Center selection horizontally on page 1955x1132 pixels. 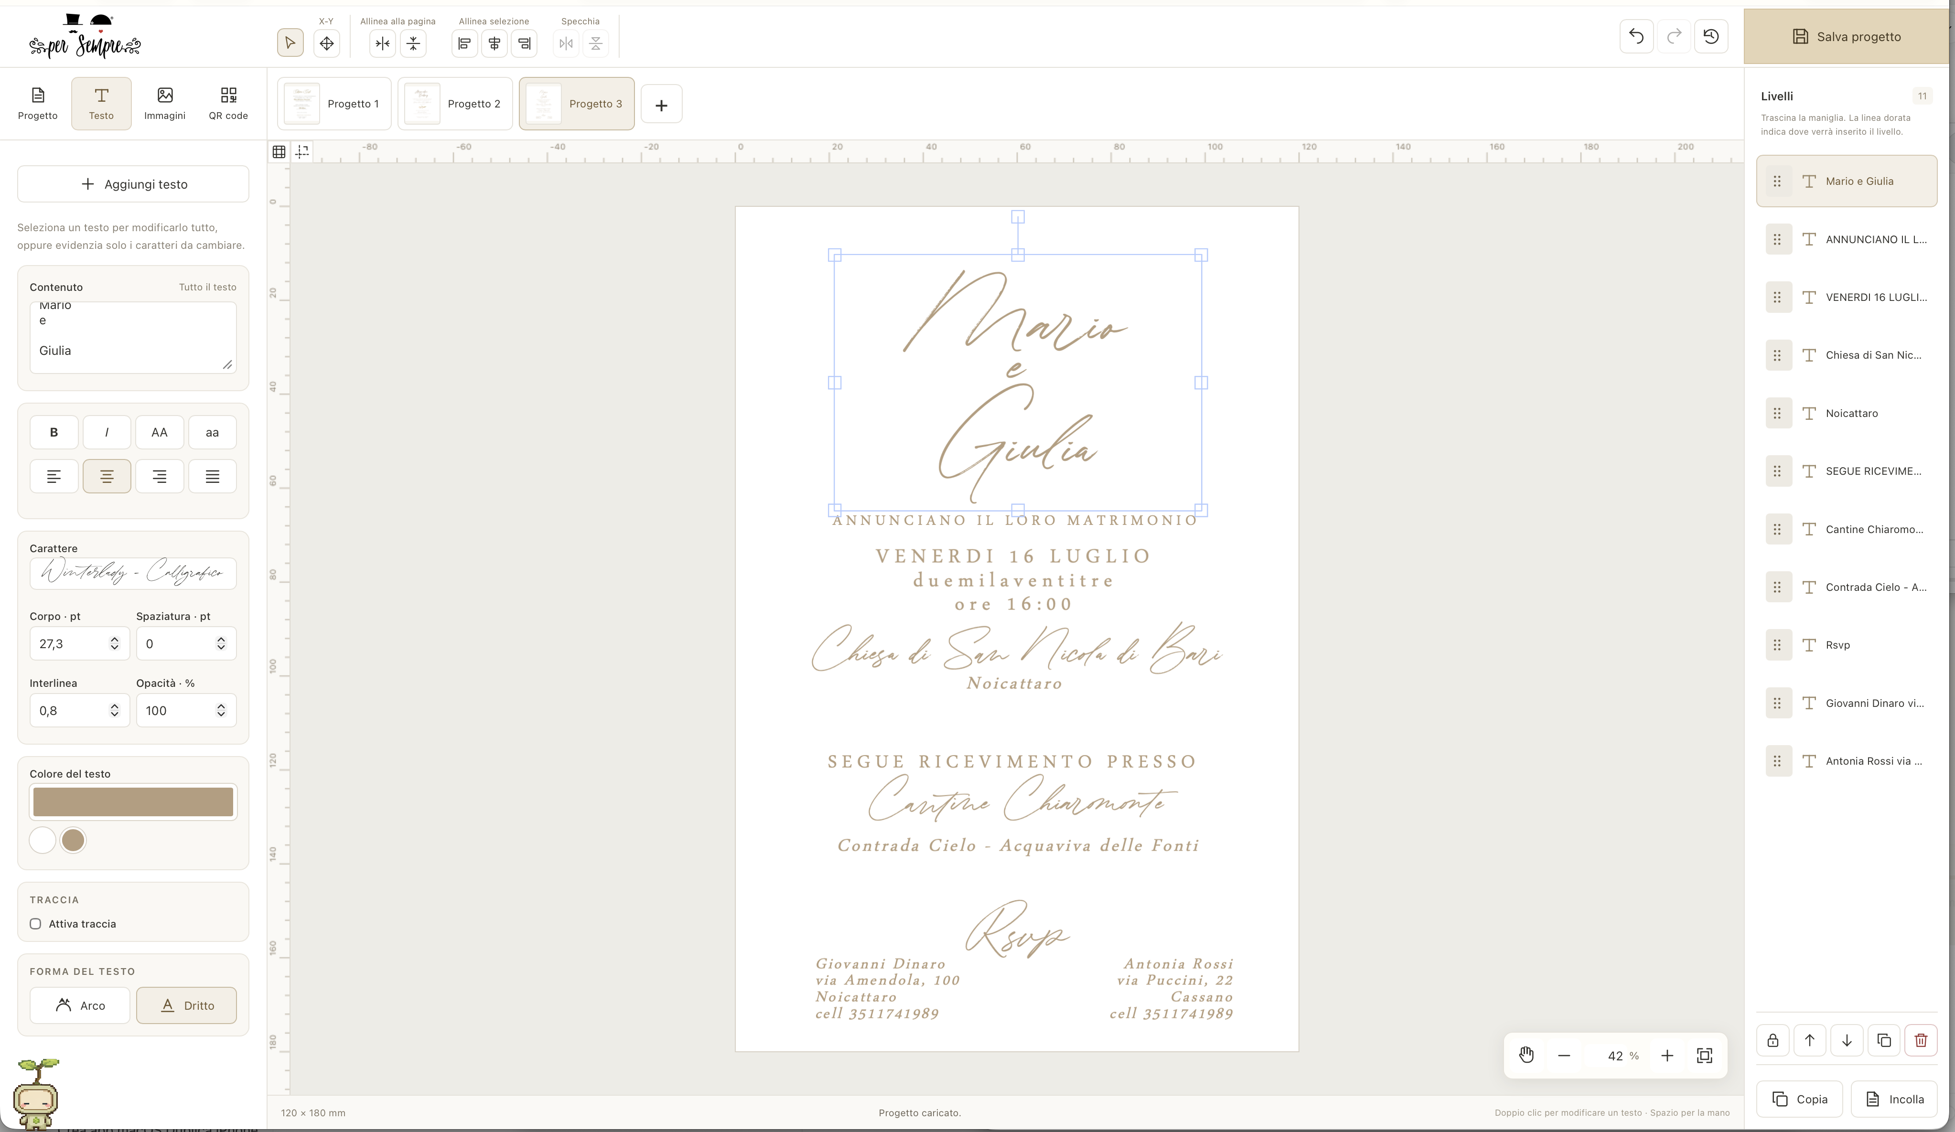(383, 43)
